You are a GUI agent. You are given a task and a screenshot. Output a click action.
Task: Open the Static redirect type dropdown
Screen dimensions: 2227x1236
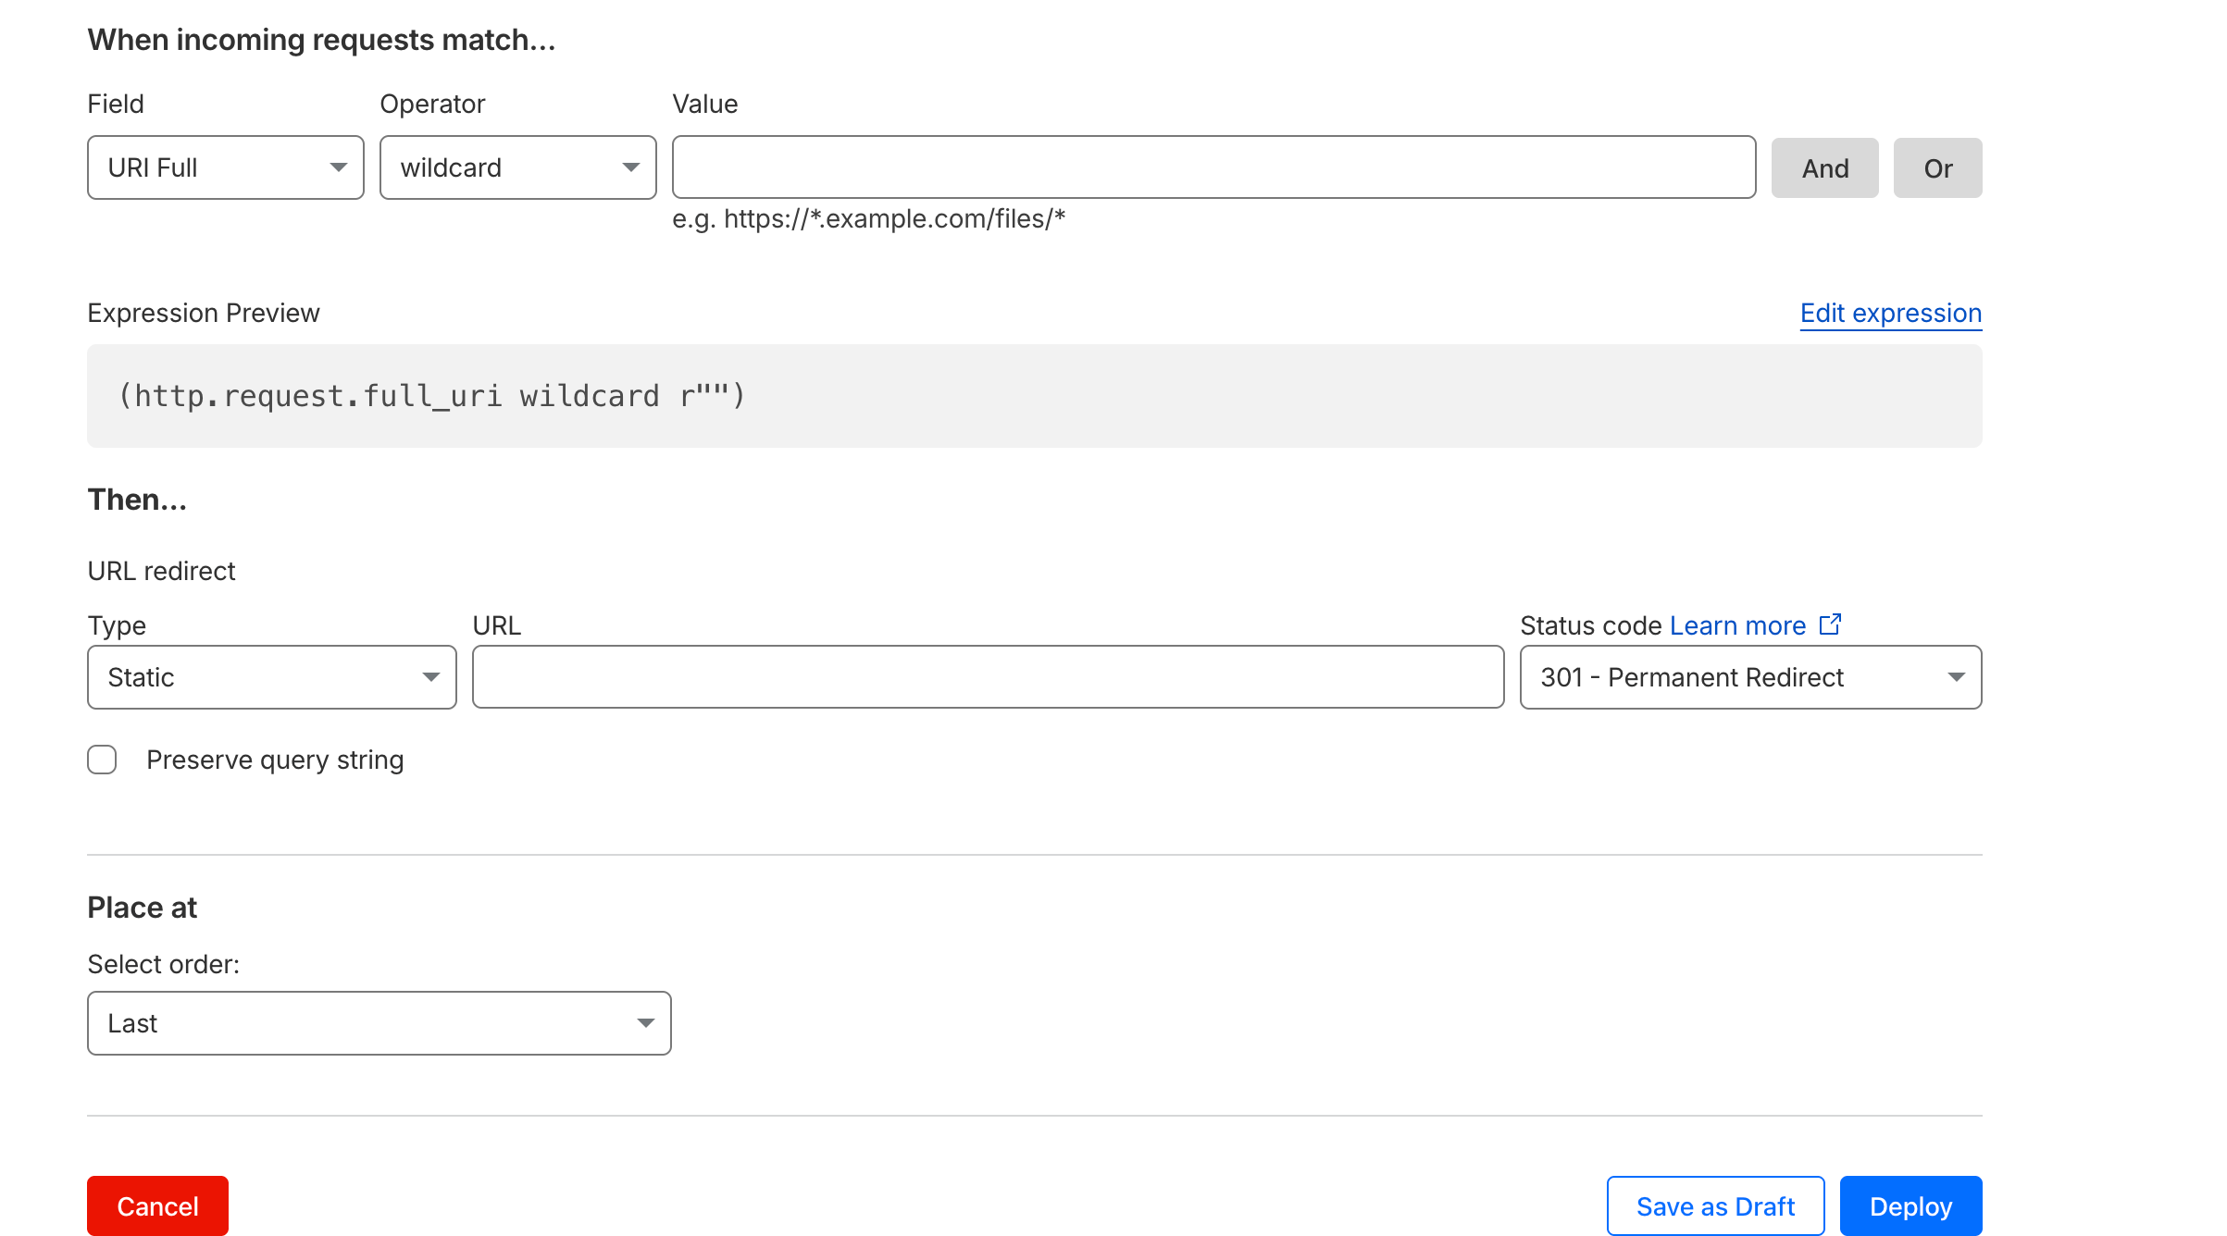click(x=272, y=677)
